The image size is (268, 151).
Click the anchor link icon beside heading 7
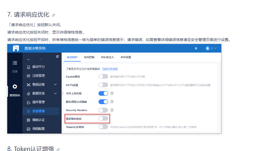(x=54, y=15)
